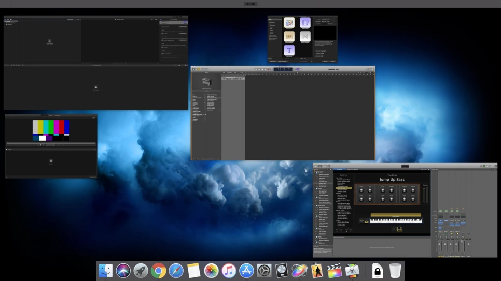
Task: Choose the Final Cut Effect template icon
Action: tap(305, 23)
